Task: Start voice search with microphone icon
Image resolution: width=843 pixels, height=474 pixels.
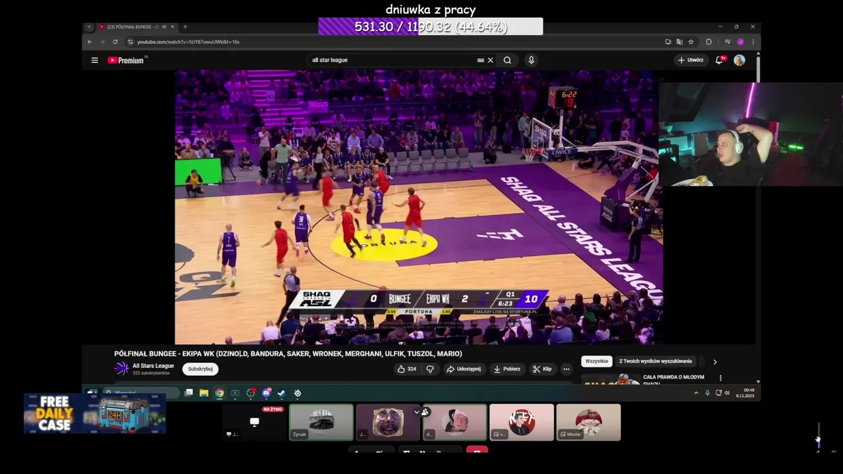Action: (x=531, y=60)
